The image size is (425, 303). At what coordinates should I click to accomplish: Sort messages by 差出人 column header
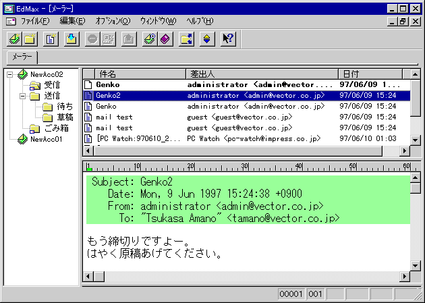262,74
